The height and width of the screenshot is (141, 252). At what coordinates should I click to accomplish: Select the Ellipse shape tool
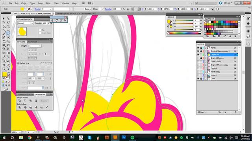8,30
